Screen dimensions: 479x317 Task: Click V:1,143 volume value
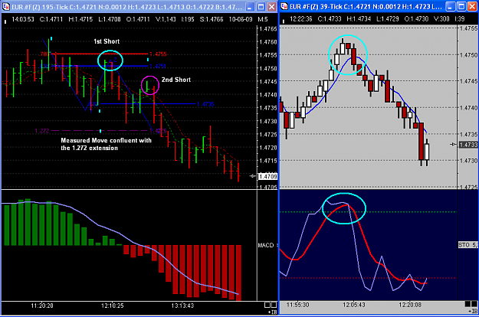click(166, 20)
